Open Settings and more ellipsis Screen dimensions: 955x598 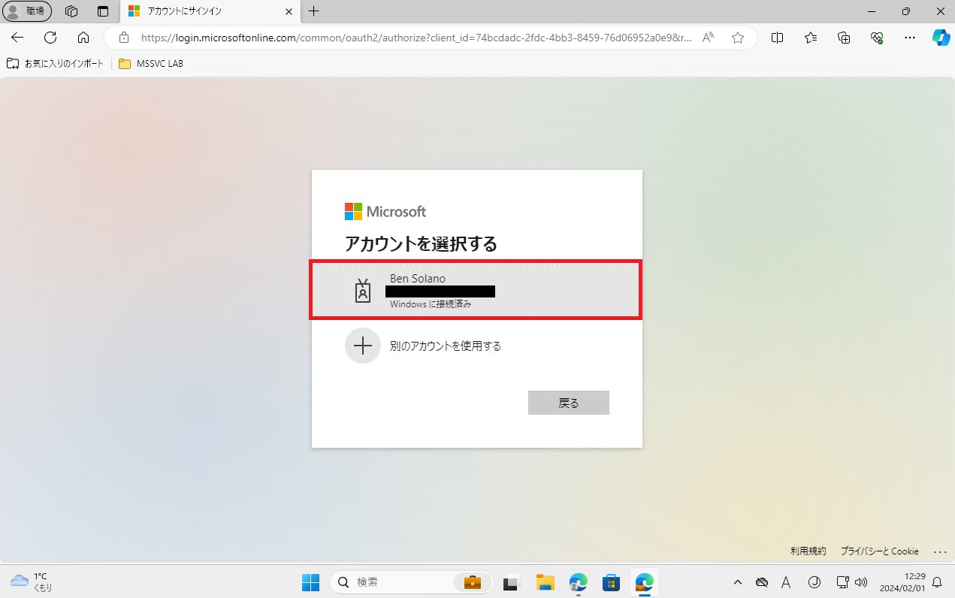coord(910,38)
